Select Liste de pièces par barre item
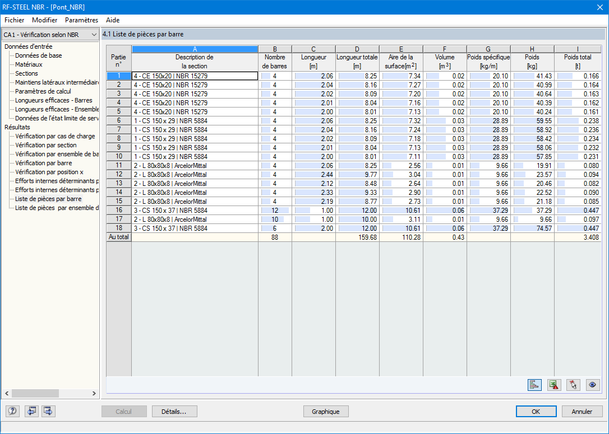 48,199
